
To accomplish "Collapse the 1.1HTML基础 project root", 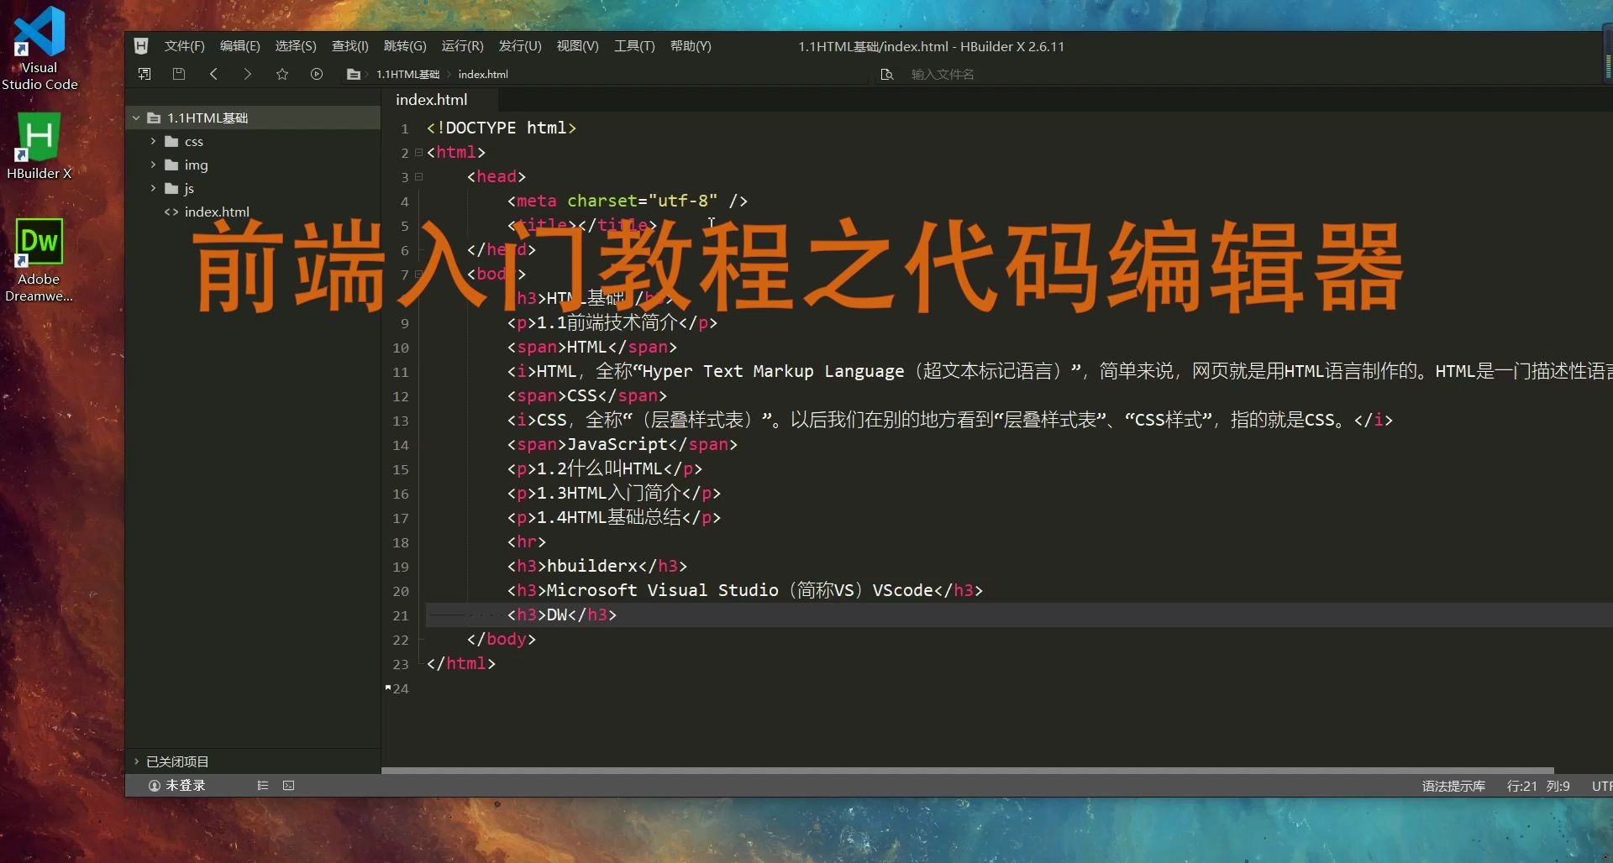I will pyautogui.click(x=136, y=118).
